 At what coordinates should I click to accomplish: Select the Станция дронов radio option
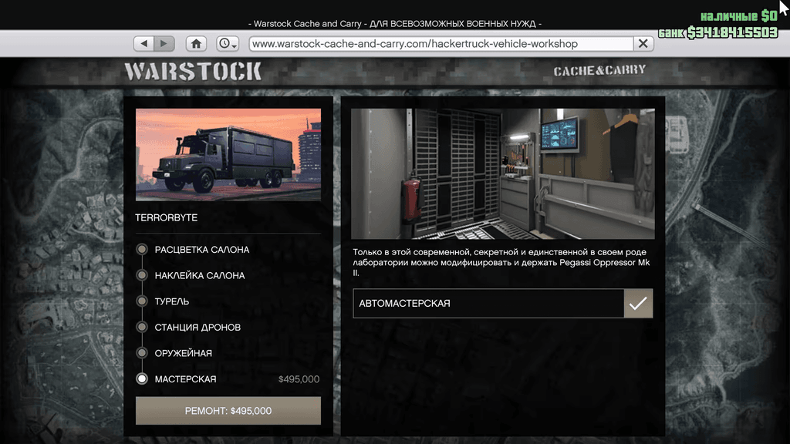pos(142,327)
